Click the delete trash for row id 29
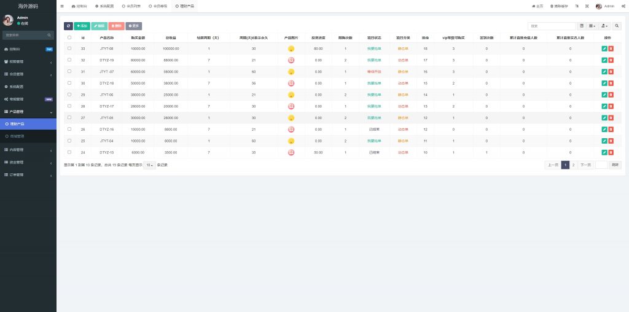The image size is (629, 312). coord(611,95)
